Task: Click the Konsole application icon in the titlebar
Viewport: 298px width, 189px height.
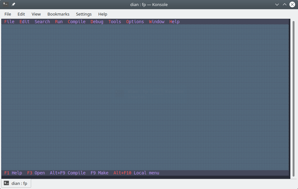Action: (5, 4)
